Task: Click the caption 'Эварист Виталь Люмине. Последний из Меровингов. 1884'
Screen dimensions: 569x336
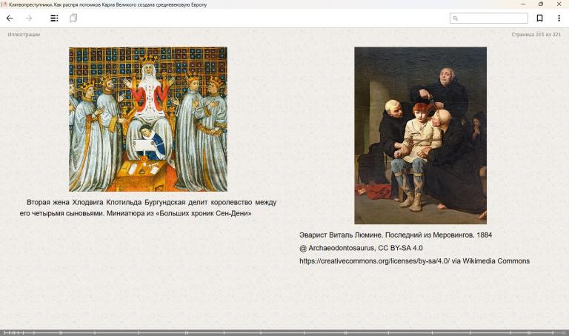Action: point(396,235)
